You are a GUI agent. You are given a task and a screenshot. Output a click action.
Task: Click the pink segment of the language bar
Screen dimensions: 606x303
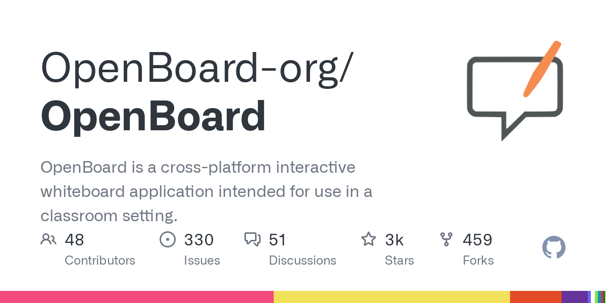coord(137,297)
